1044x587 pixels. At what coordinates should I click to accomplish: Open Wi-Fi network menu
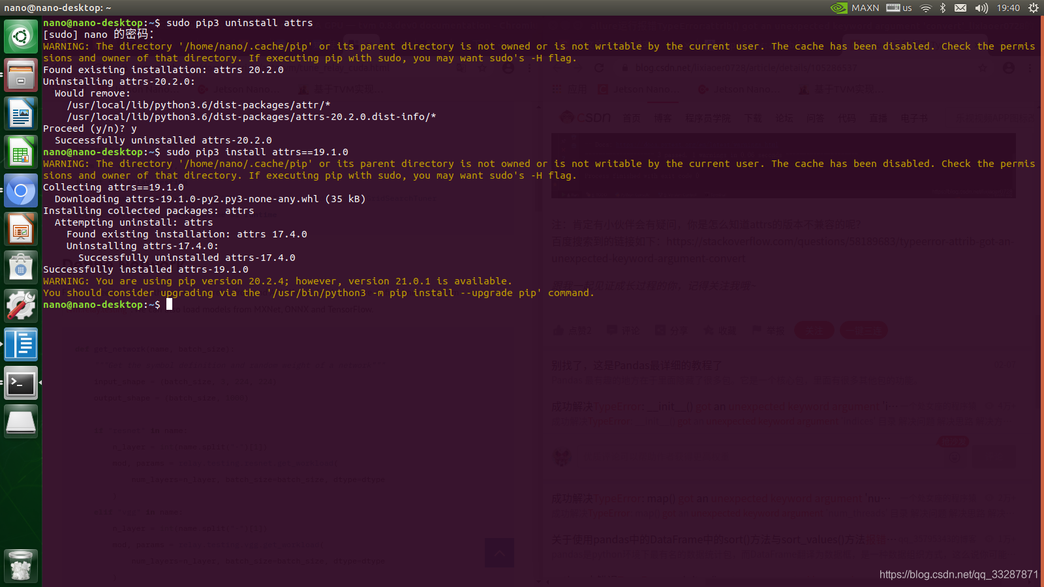926,8
